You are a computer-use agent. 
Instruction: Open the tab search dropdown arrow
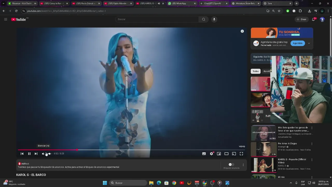(3, 3)
